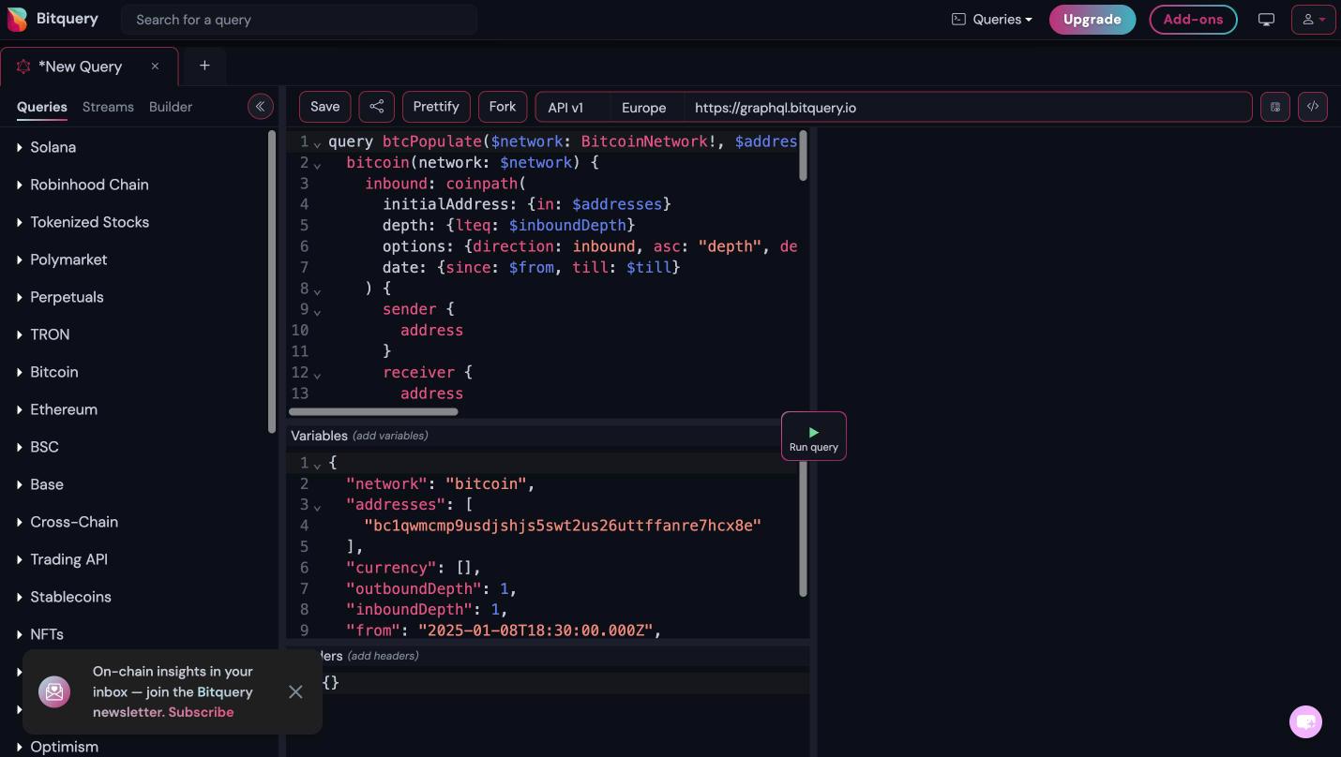Subscribe to the Bitquery newsletter link

tap(202, 712)
